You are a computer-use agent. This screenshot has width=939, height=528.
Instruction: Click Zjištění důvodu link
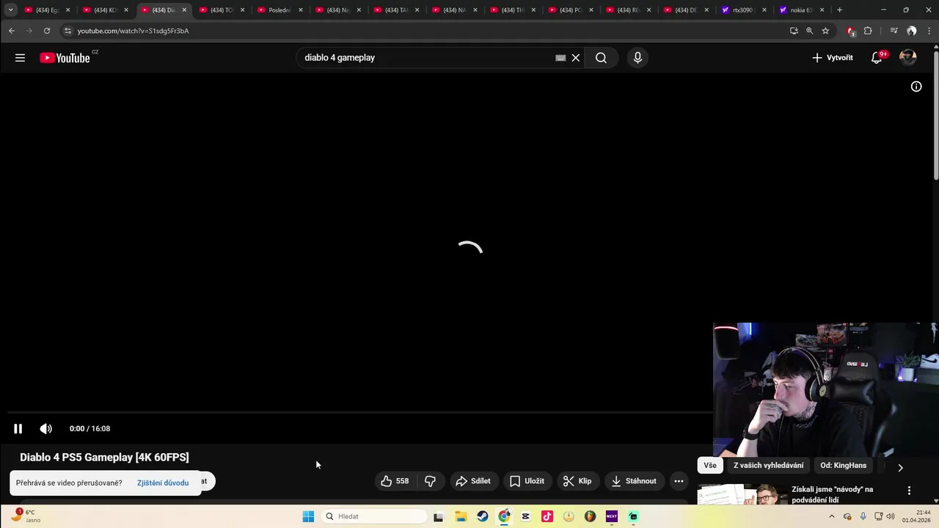pyautogui.click(x=163, y=483)
